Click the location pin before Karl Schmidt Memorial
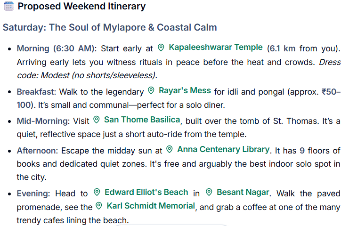 [x=99, y=206]
